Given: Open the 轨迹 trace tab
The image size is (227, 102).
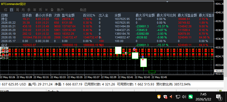Looking at the screenshot, I should pos(83,10).
